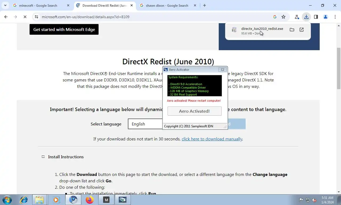Click the DirectX Redist (June 2010) heading
This screenshot has height=205, width=341.
168,61
